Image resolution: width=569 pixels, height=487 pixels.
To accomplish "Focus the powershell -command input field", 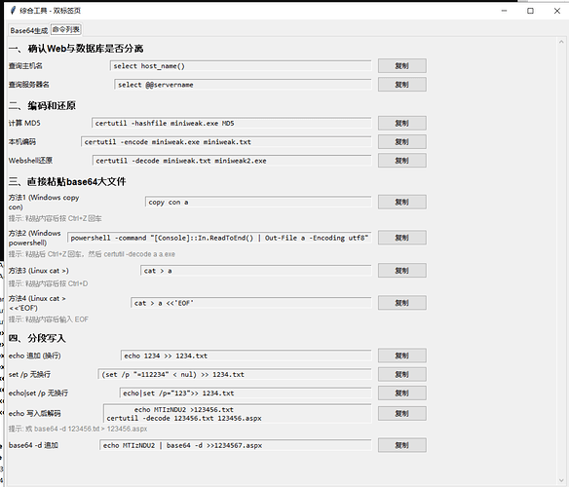I will coord(219,238).
